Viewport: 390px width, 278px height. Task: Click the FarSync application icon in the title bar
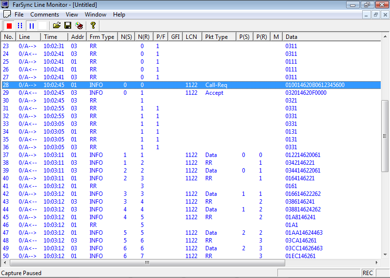5,4
